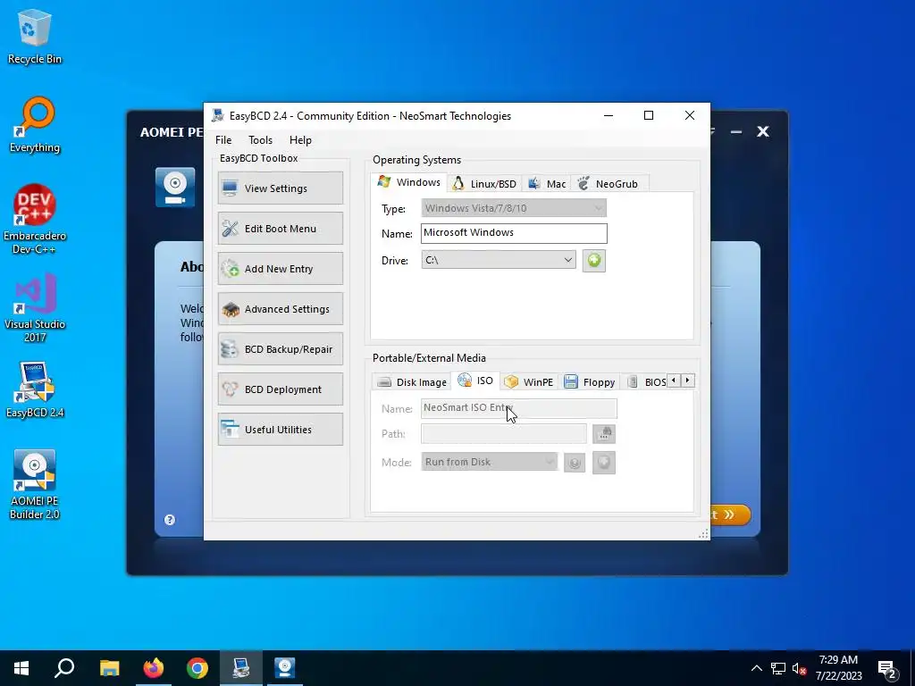Launch Firefox from the taskbar
This screenshot has height=686, width=915.
154,668
